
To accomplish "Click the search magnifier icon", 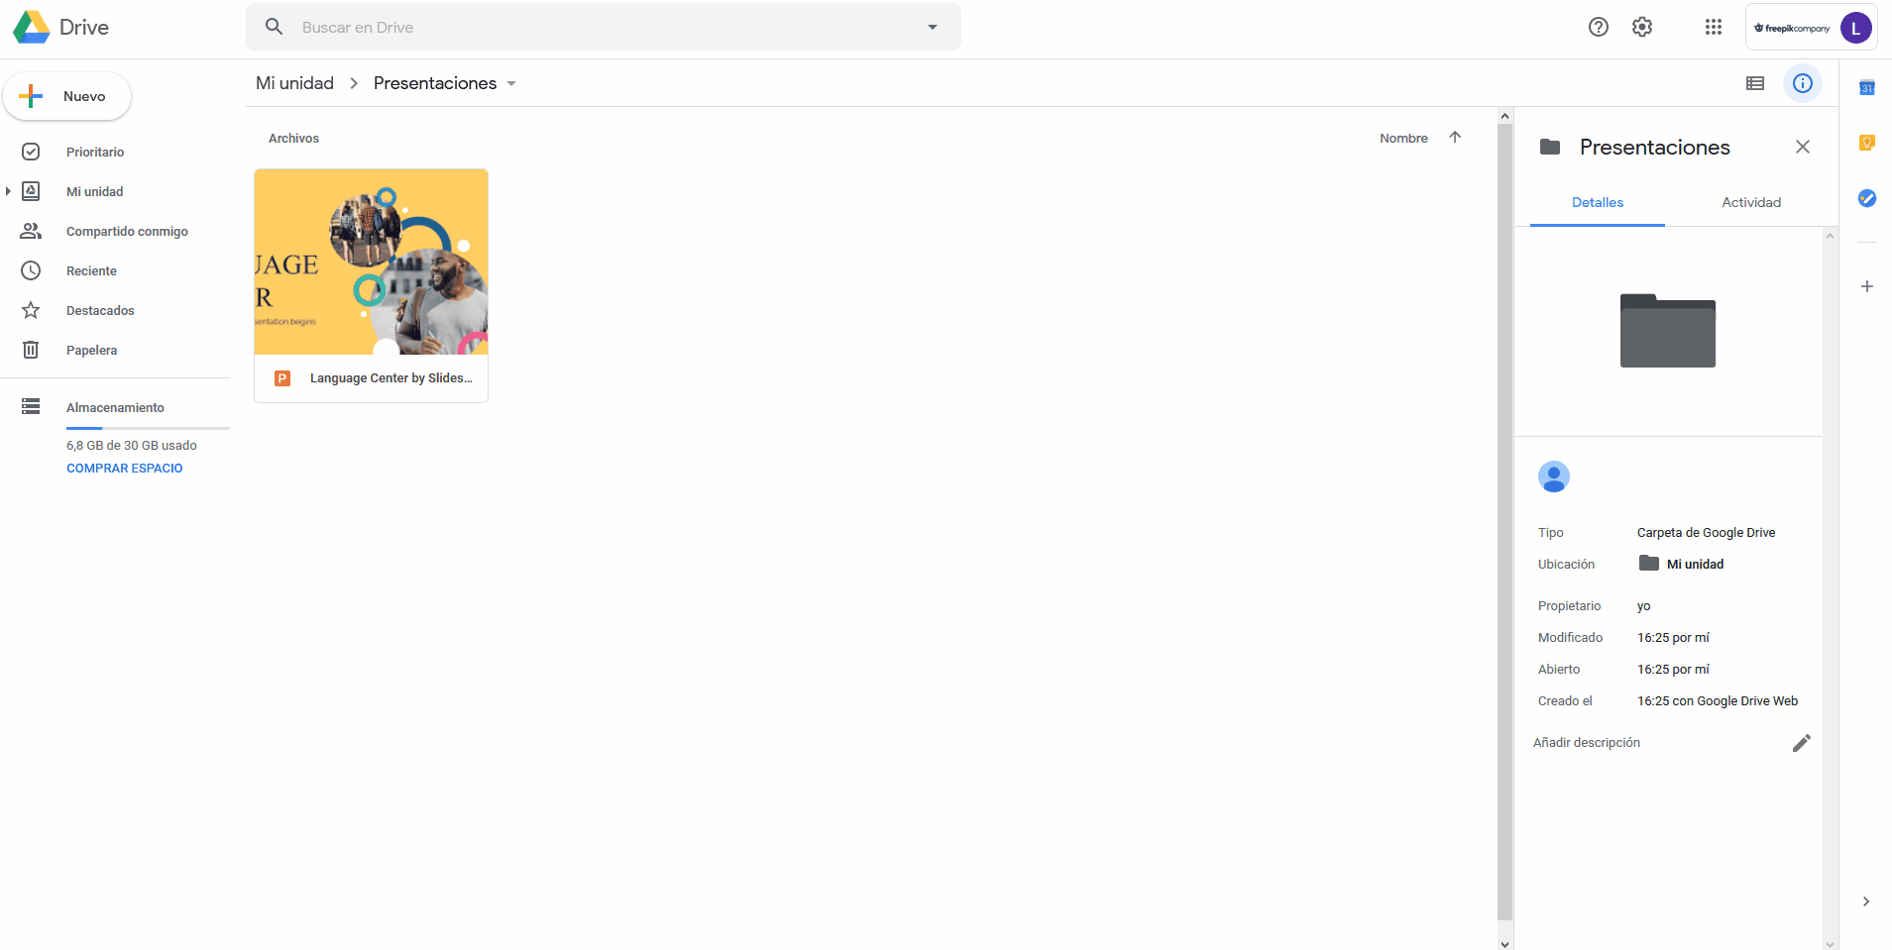I will click(275, 27).
